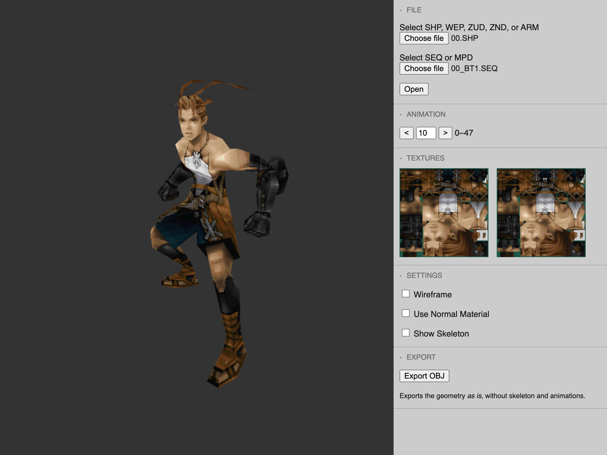Collapse the TEXTURES section header

pyautogui.click(x=425, y=158)
